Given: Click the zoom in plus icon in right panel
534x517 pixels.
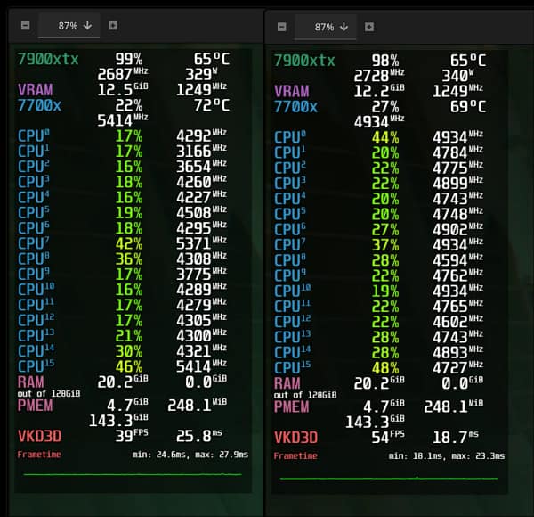Looking at the screenshot, I should pos(368,27).
